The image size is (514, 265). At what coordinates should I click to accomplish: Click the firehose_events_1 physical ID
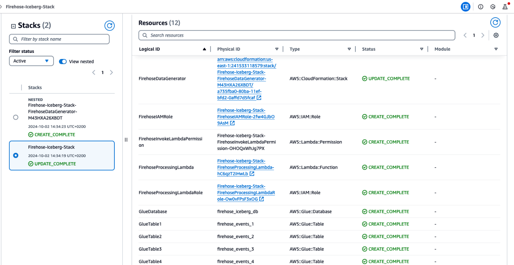pyautogui.click(x=236, y=224)
